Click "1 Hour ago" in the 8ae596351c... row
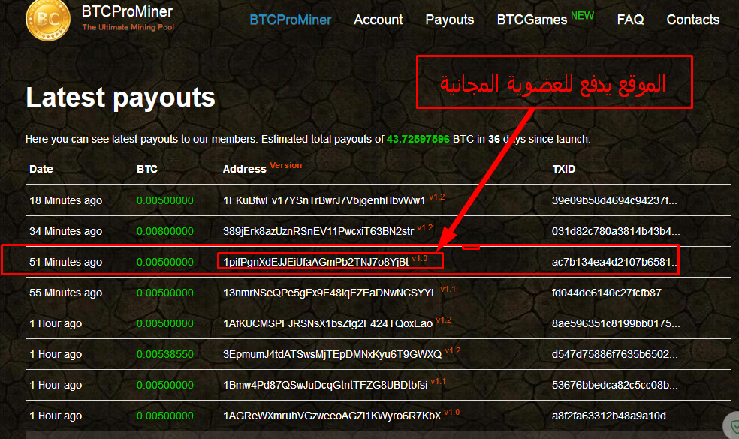The height and width of the screenshot is (439, 739). point(56,323)
